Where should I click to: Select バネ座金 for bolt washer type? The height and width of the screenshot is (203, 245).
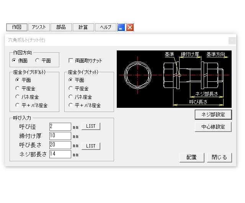18,97
